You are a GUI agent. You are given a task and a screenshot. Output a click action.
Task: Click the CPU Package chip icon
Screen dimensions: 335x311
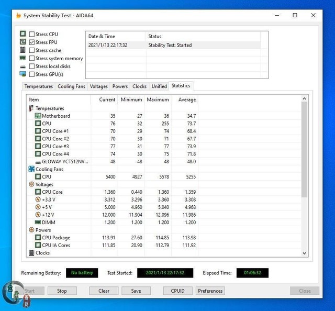38,238
